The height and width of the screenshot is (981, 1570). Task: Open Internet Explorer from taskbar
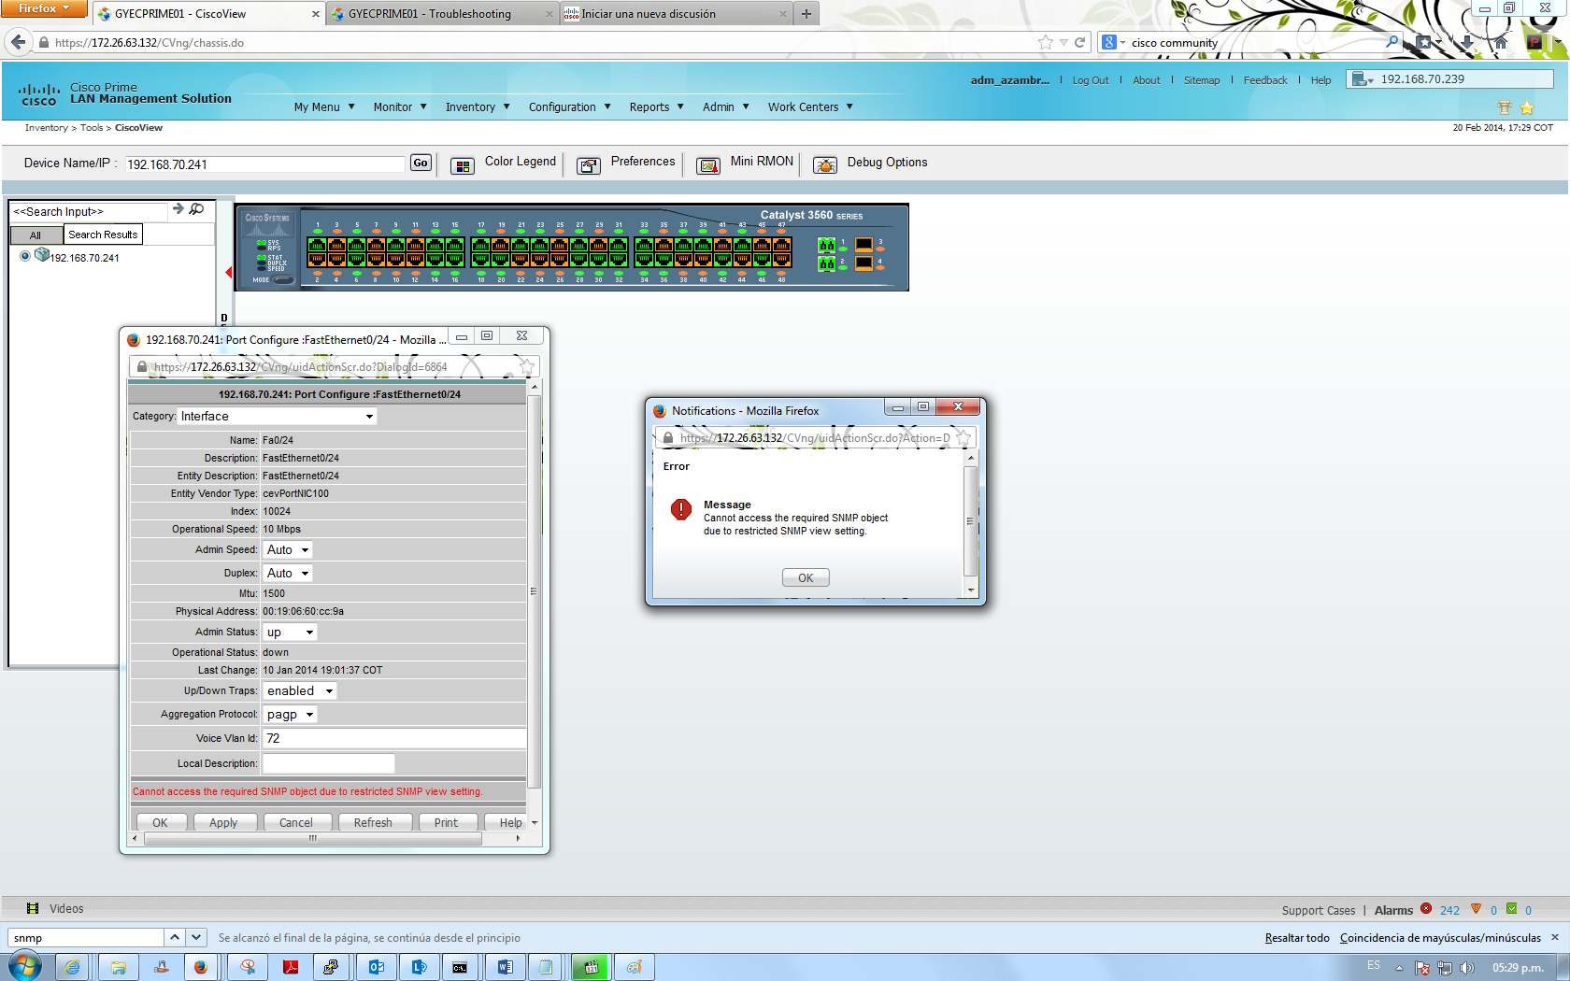pos(72,967)
